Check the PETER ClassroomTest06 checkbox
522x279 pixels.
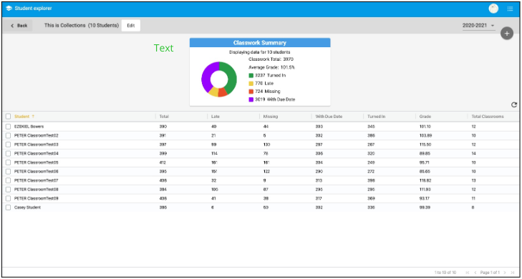(9, 172)
